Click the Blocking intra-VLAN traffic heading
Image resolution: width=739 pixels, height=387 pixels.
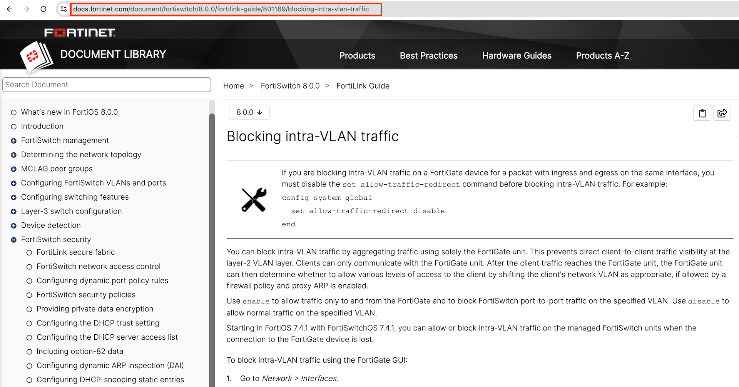point(313,136)
